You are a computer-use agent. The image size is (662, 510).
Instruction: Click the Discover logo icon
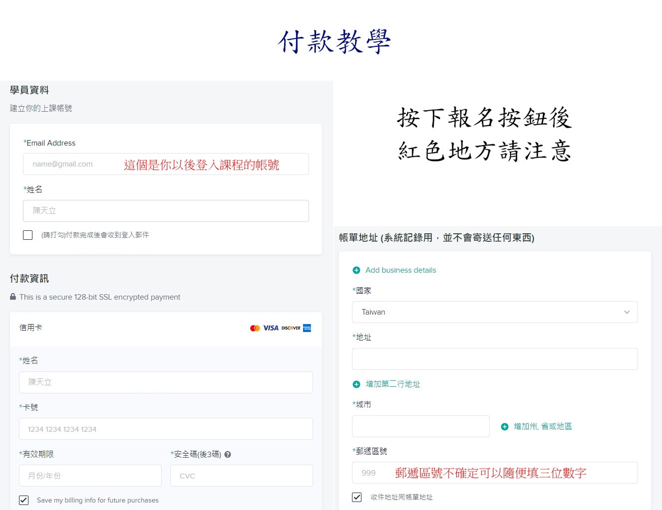pos(291,328)
